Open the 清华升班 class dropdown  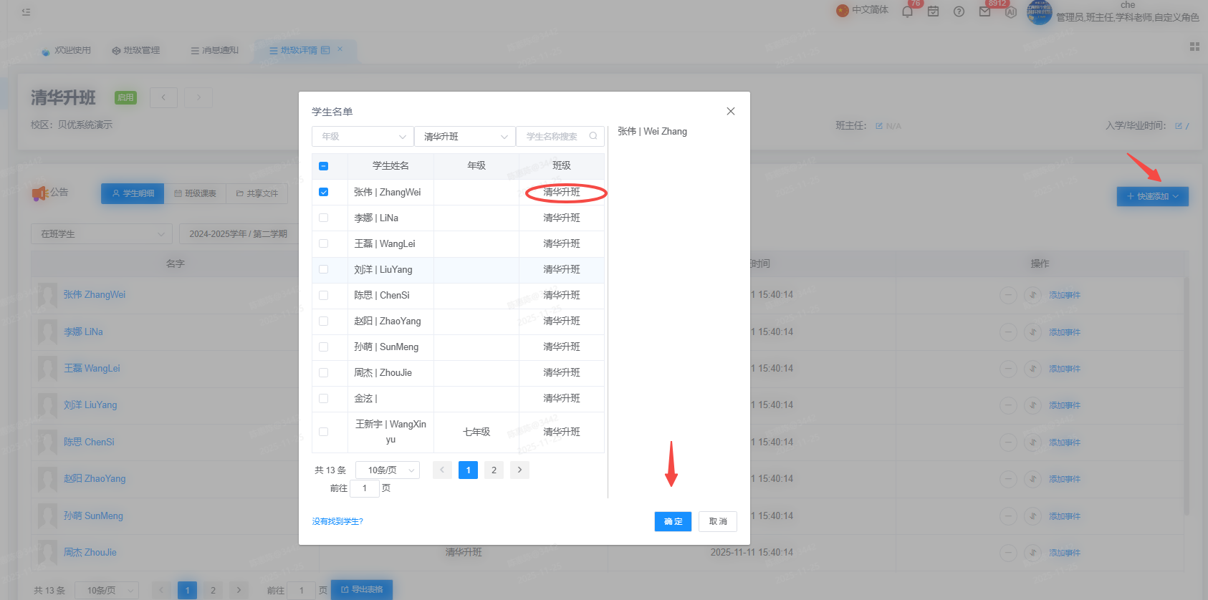point(464,136)
